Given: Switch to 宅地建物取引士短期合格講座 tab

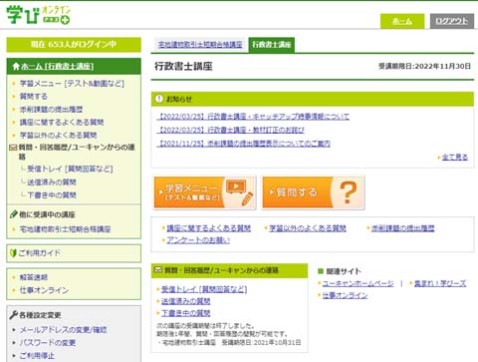Looking at the screenshot, I should 200,45.
